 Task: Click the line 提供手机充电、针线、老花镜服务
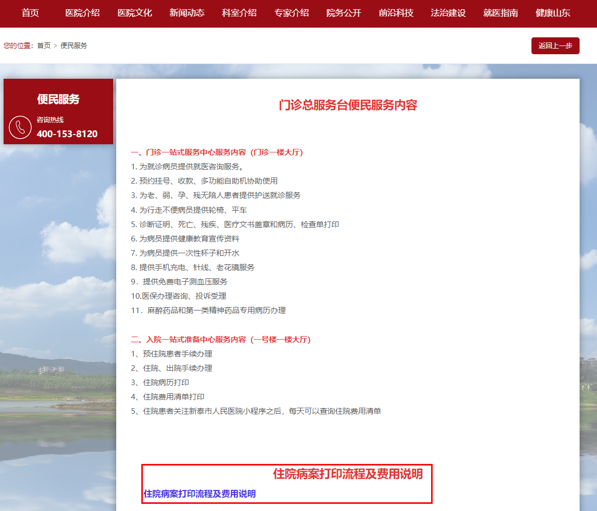point(193,268)
